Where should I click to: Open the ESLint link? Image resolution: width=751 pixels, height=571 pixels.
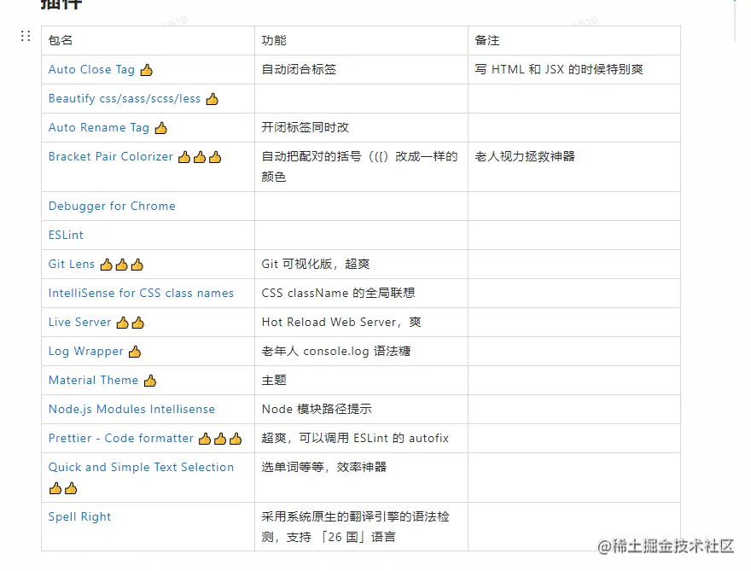(x=66, y=236)
